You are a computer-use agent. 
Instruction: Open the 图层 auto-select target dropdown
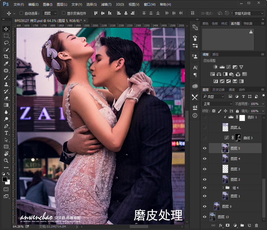pyautogui.click(x=50, y=13)
